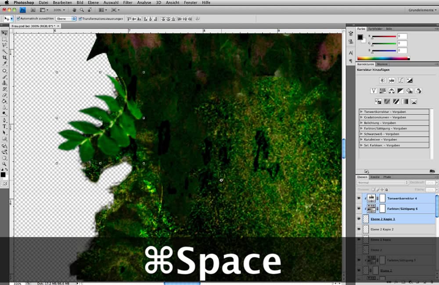Image resolution: width=439 pixels, height=285 pixels.
Task: Open the Ebene menu
Action: click(x=93, y=3)
